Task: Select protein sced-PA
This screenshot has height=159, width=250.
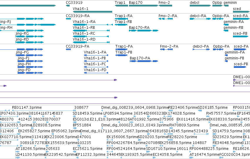Action: tap(241, 46)
